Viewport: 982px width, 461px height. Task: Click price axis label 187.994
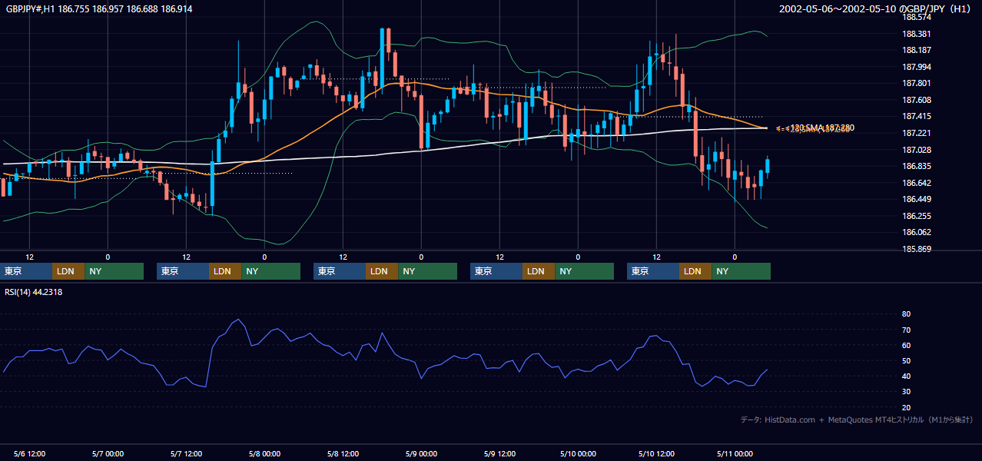coord(918,67)
